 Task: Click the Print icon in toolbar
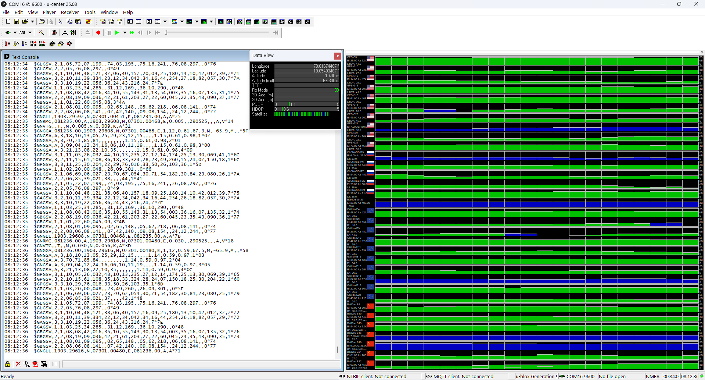(42, 22)
